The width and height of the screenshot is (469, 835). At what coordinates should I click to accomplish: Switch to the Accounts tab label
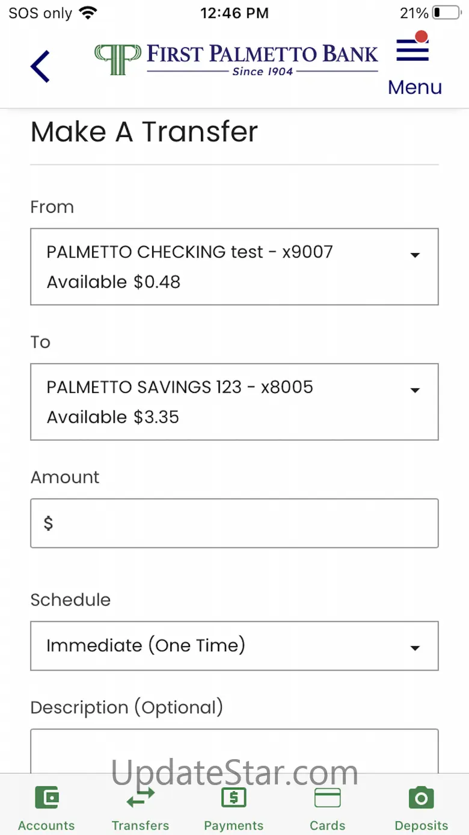(x=47, y=825)
